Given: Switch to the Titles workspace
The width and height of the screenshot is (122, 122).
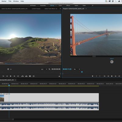Looking at the screenshot, I should pyautogui.click(x=84, y=5).
